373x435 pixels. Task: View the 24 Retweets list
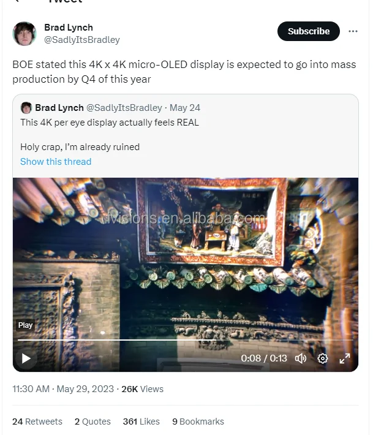pos(37,422)
